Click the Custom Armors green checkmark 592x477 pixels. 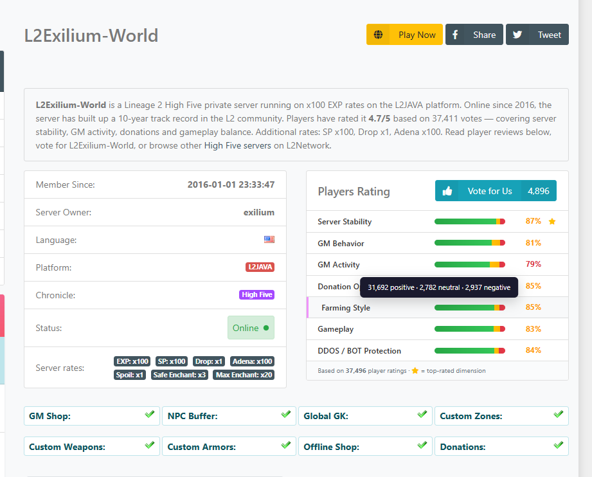coord(286,445)
